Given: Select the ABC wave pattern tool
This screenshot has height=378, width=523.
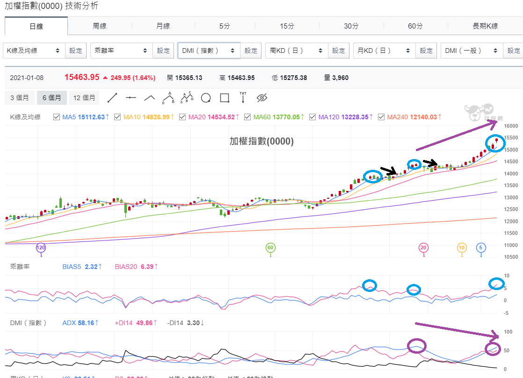Looking at the screenshot, I should click(168, 98).
